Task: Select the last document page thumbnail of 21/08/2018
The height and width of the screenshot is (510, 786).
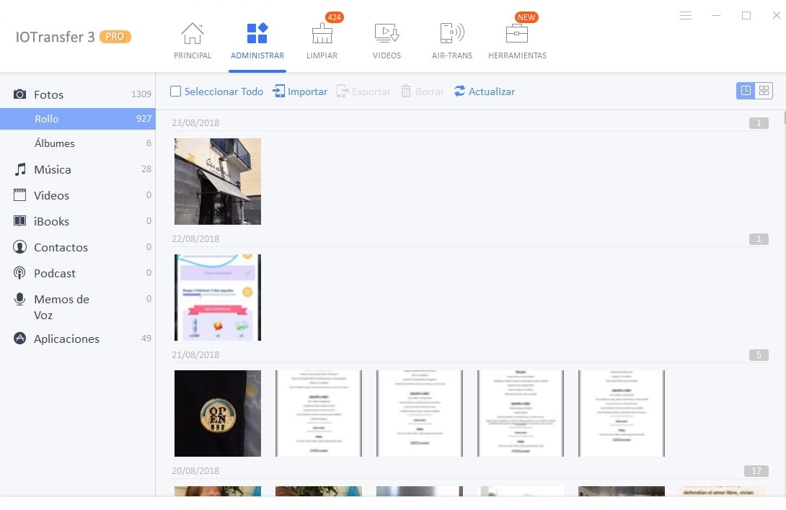Action: pos(621,413)
